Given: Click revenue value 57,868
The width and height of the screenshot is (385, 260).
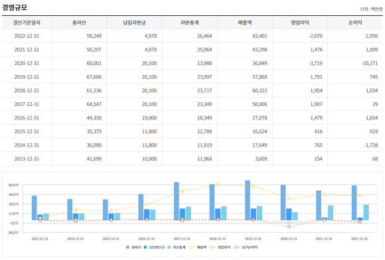Looking at the screenshot, I should 260,77.
